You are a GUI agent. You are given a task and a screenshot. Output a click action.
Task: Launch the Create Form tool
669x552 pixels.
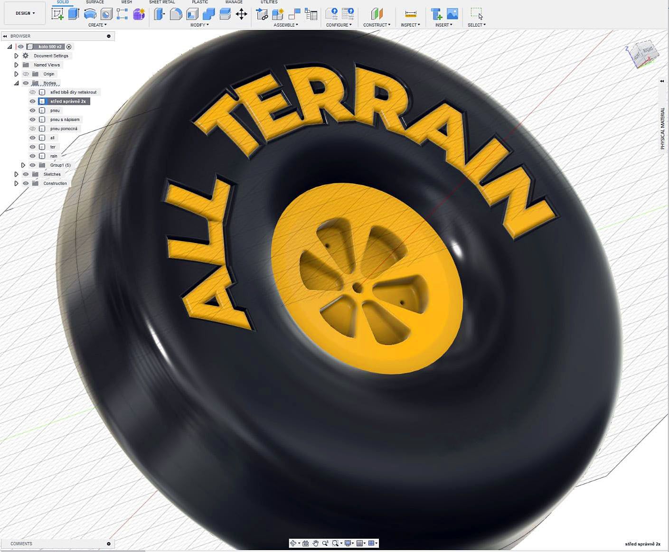(x=139, y=14)
